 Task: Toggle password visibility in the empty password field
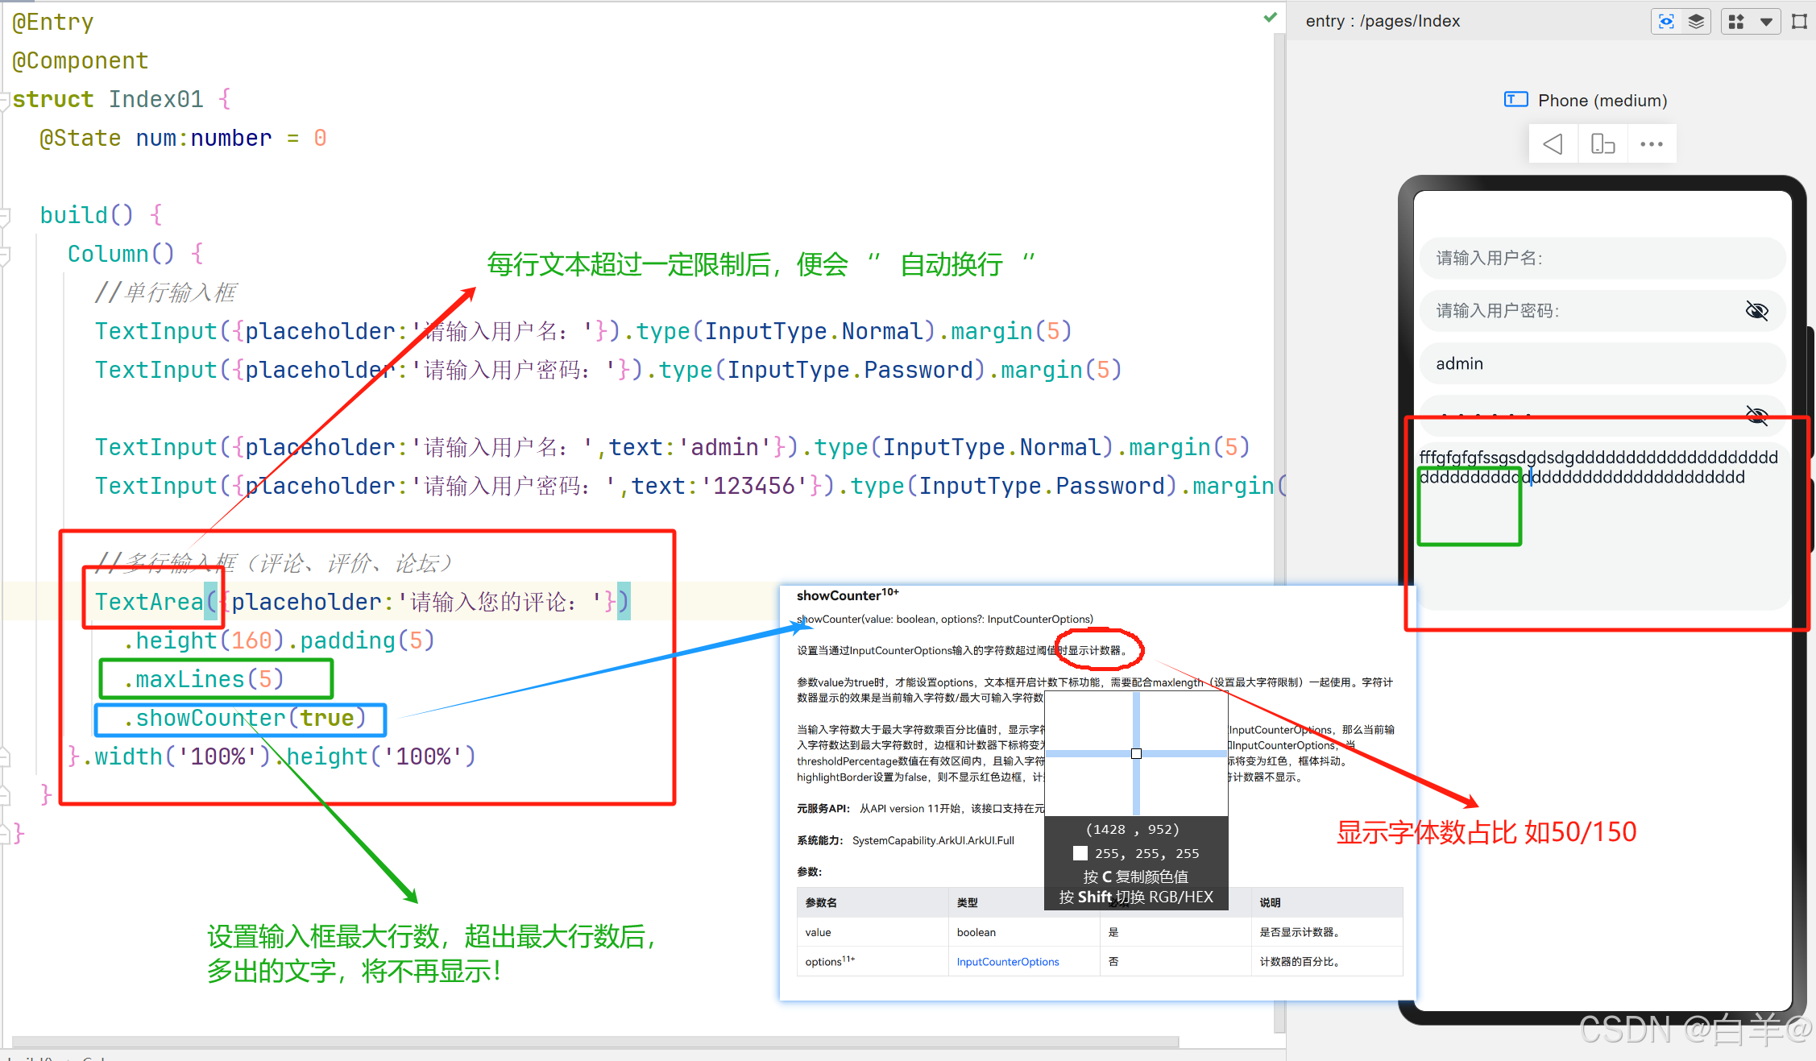tap(1756, 311)
